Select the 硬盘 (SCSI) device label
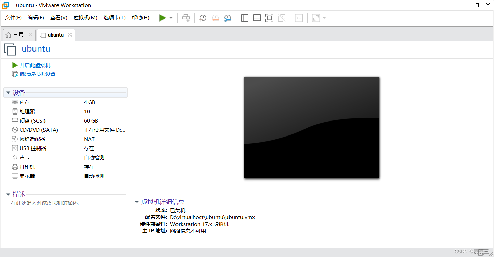 pos(32,121)
